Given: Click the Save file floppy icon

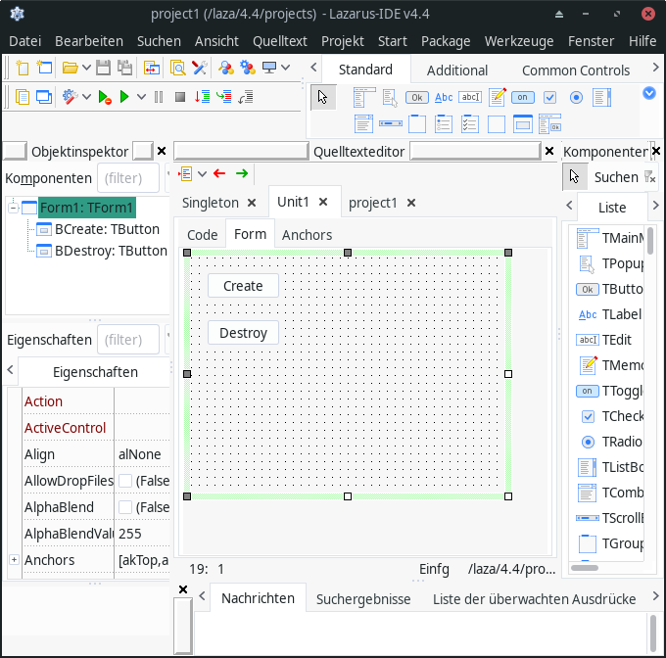Looking at the screenshot, I should pyautogui.click(x=104, y=68).
